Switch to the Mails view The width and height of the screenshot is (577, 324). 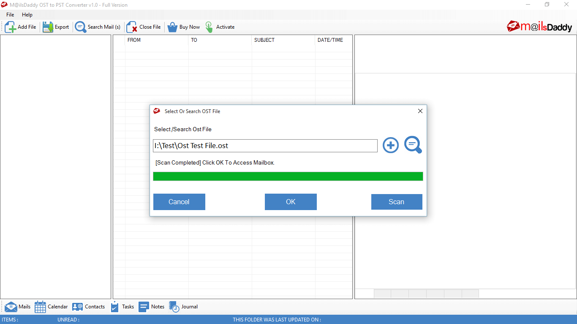pyautogui.click(x=17, y=307)
